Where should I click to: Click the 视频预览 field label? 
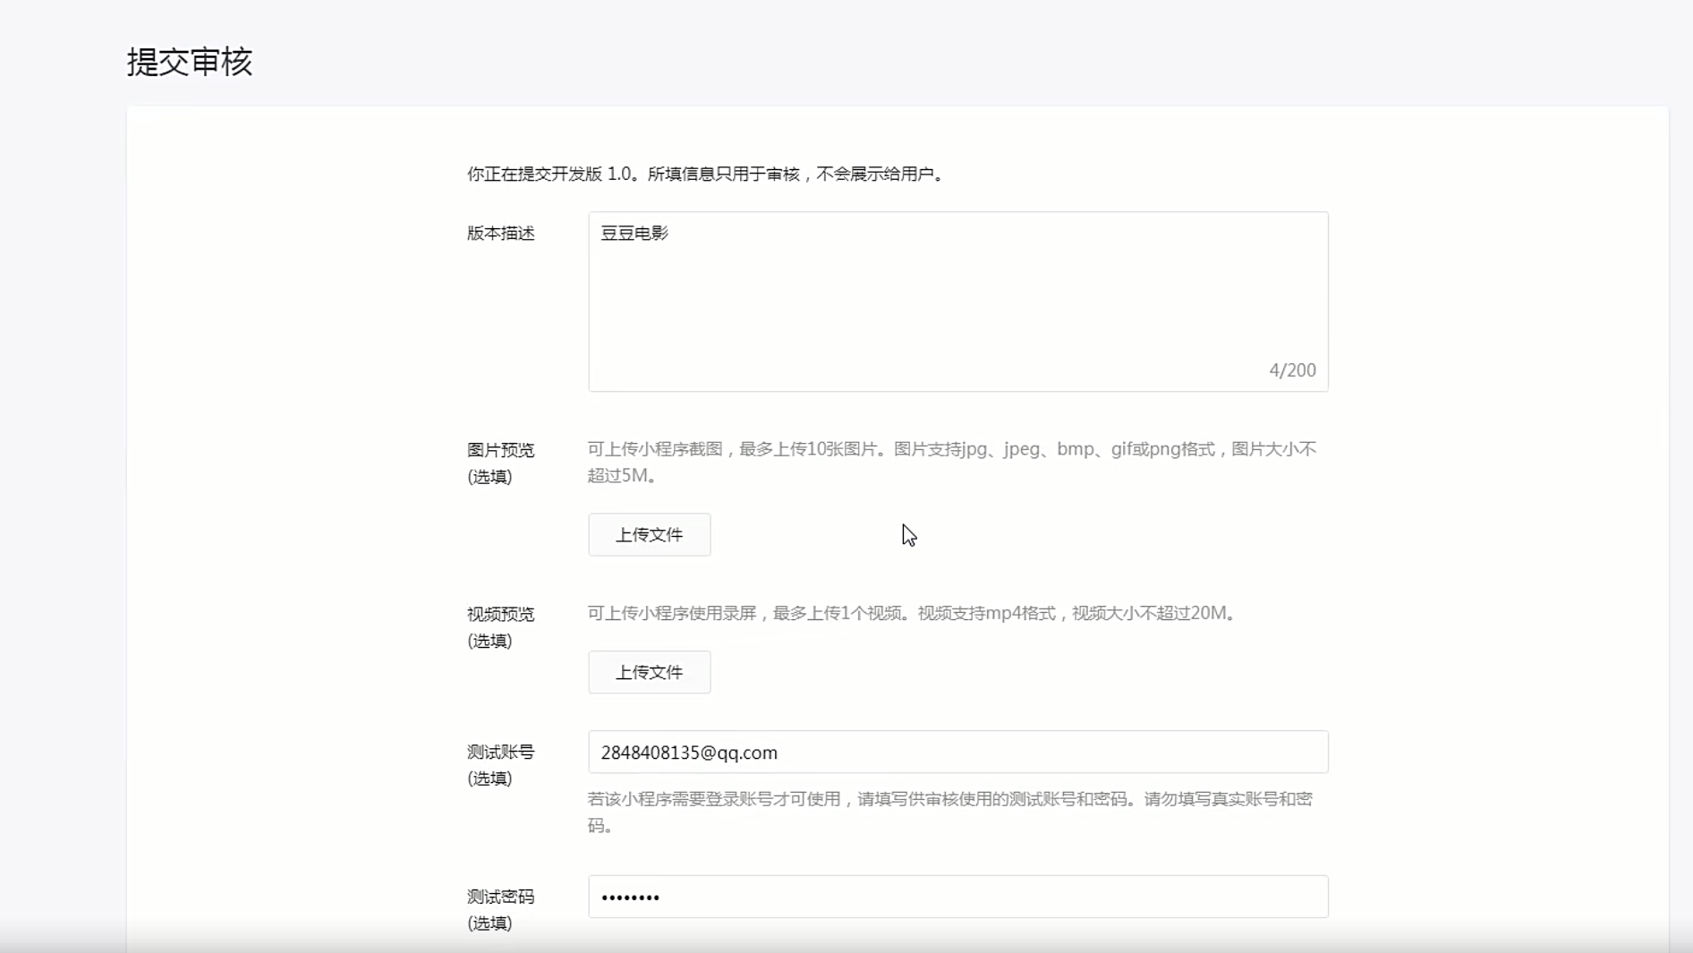coord(500,615)
